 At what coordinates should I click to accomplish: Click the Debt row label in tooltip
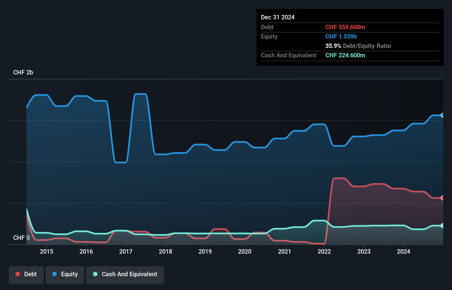coord(267,27)
